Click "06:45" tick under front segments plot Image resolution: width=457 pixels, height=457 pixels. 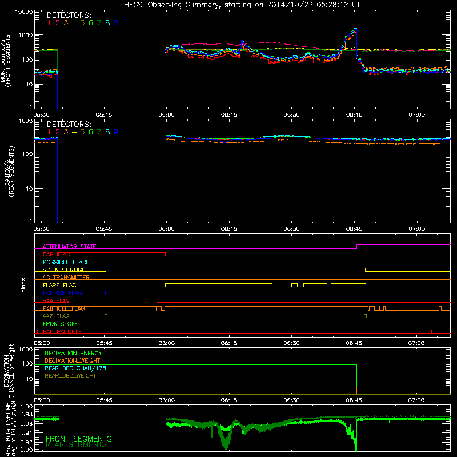tap(354, 115)
